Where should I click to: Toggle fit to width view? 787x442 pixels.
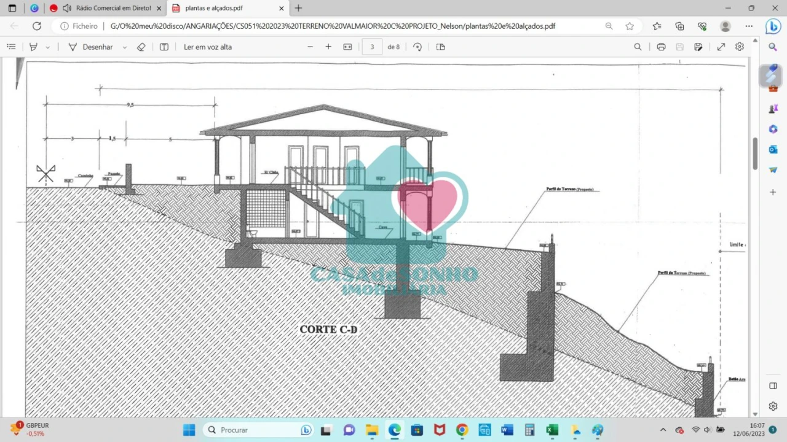tap(347, 47)
